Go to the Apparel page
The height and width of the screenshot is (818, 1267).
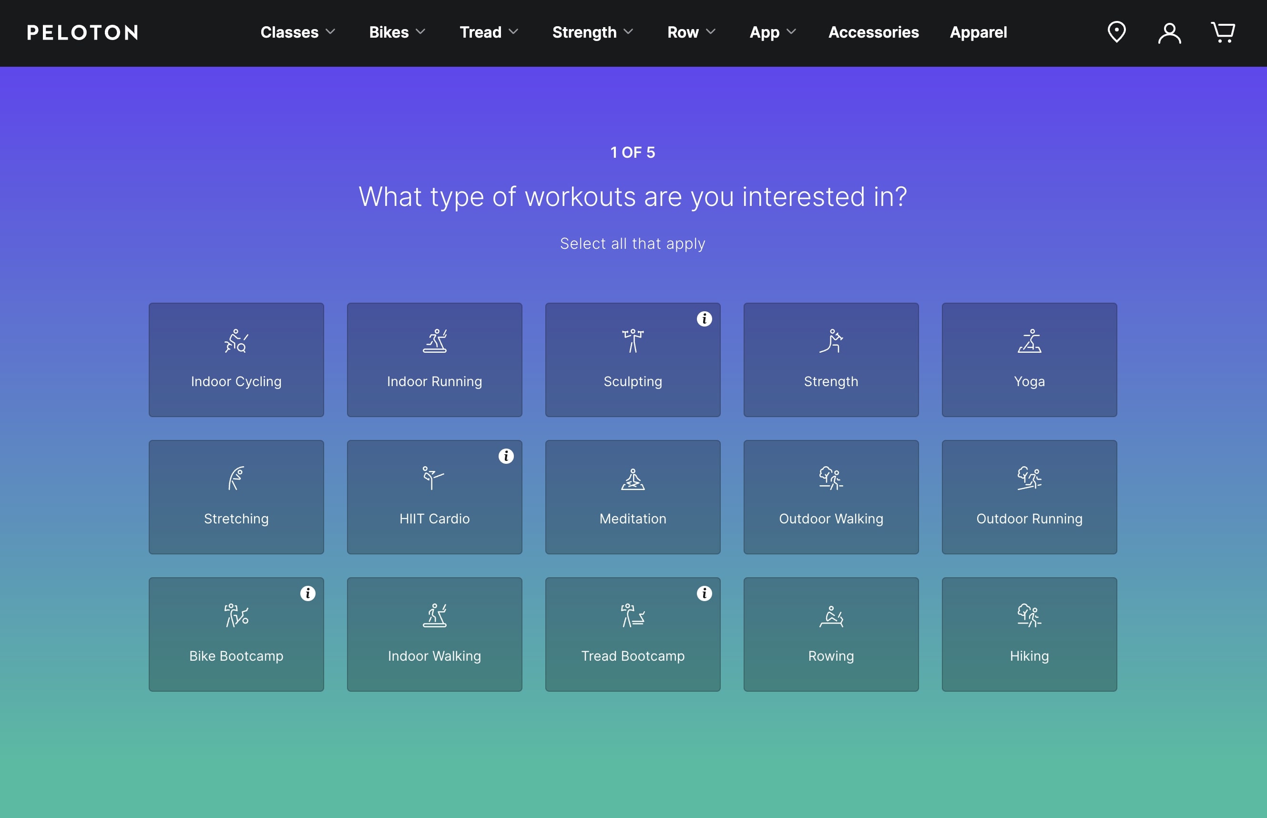click(978, 32)
